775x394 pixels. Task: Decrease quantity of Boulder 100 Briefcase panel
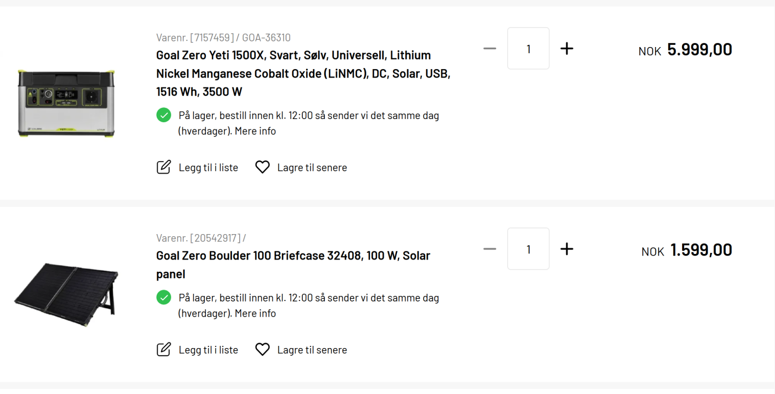click(489, 249)
